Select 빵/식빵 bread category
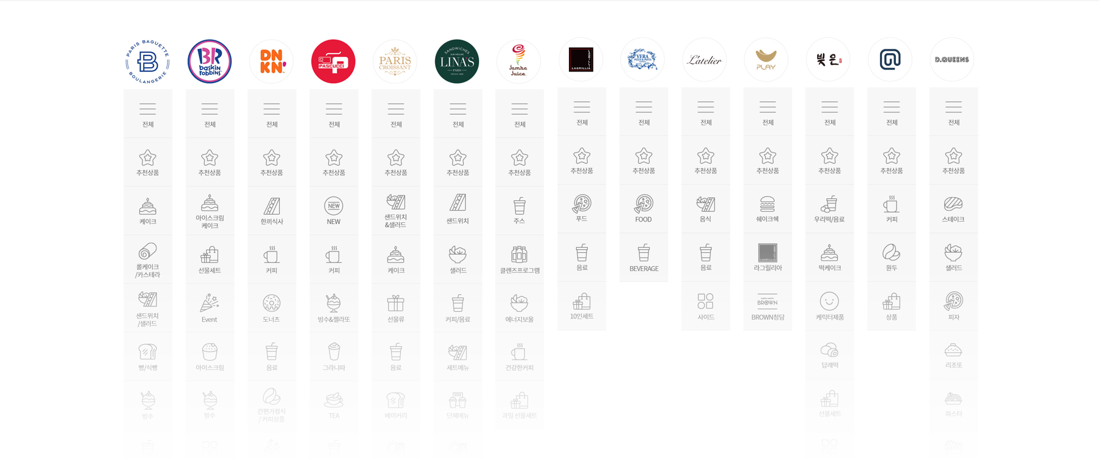Image resolution: width=1100 pixels, height=459 pixels. click(148, 357)
